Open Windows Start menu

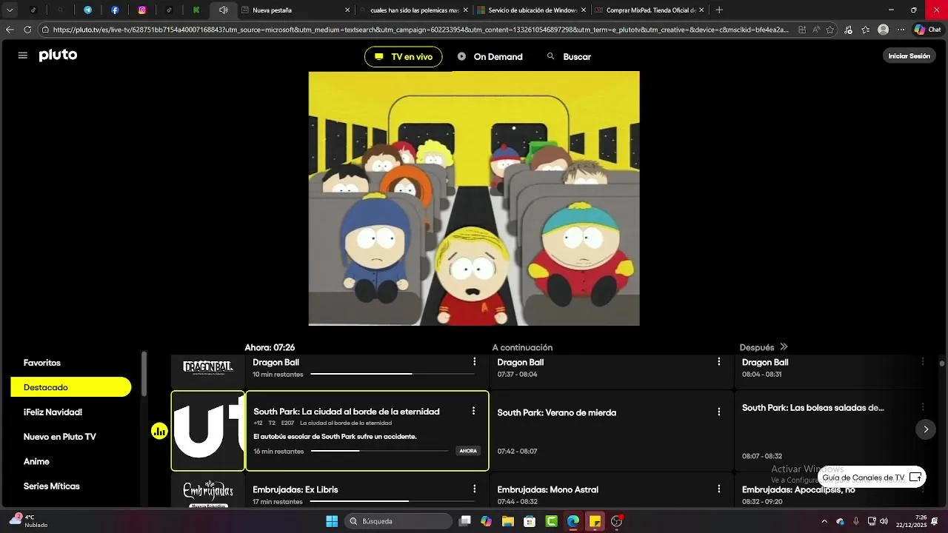[x=332, y=521]
